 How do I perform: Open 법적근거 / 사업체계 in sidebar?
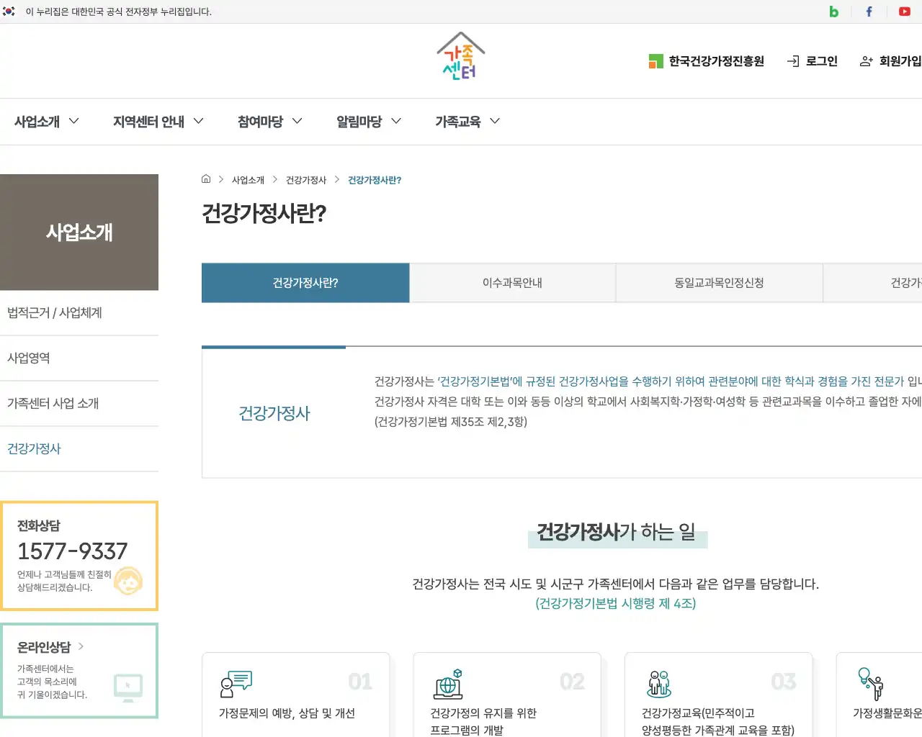[x=79, y=313]
